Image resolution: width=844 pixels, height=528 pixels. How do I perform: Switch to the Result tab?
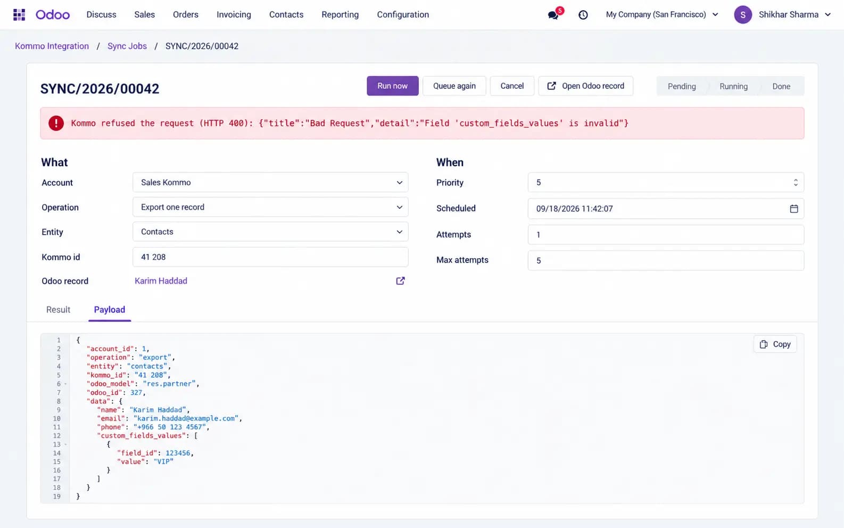point(58,310)
